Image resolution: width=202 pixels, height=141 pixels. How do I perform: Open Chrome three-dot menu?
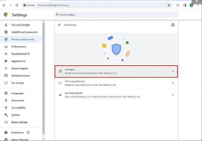tap(198, 5)
